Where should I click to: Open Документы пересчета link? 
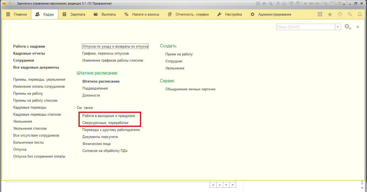100,137
